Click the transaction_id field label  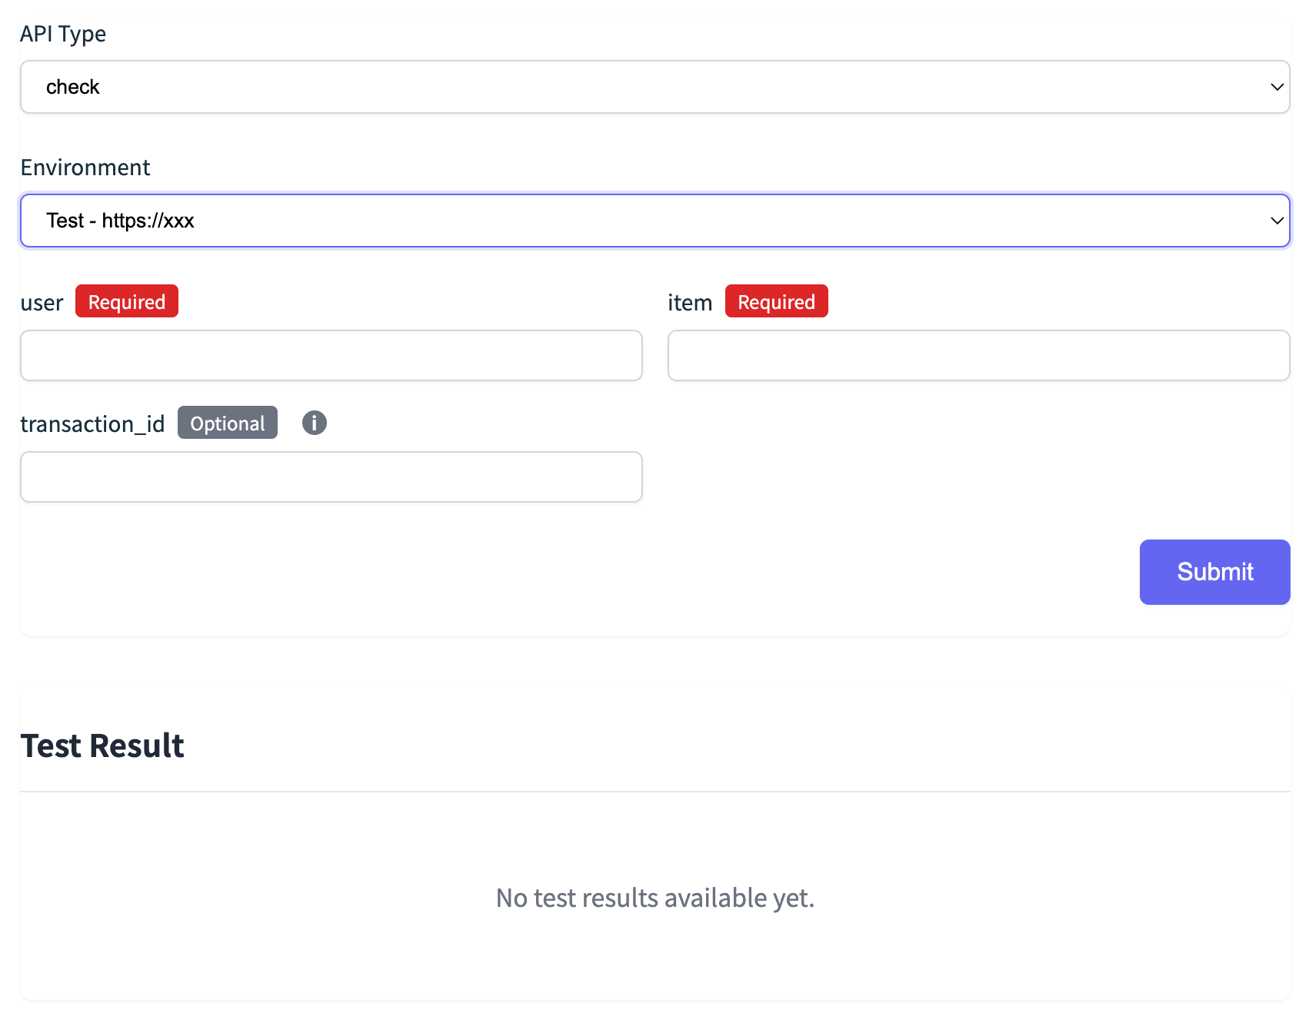(x=92, y=424)
